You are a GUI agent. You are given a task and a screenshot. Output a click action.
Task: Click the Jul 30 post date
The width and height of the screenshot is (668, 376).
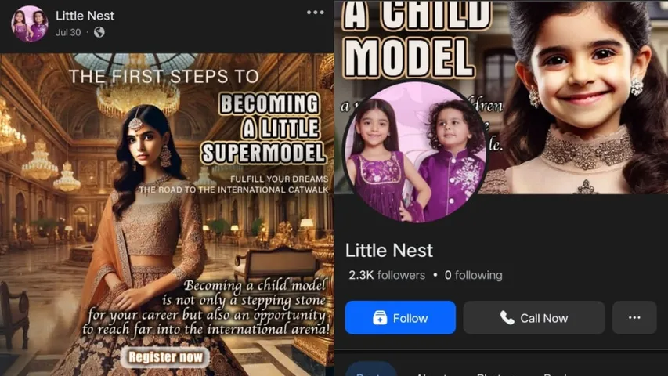coord(68,32)
